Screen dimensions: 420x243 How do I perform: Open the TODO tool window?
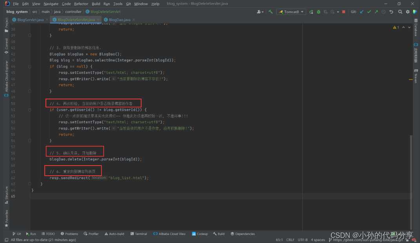48,234
